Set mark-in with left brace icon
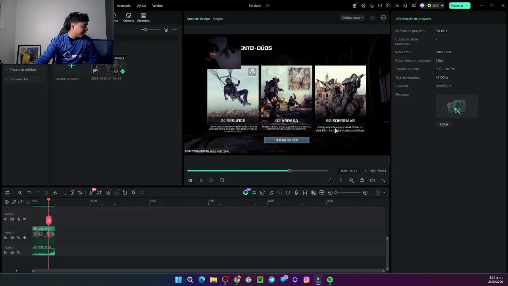 (x=330, y=180)
